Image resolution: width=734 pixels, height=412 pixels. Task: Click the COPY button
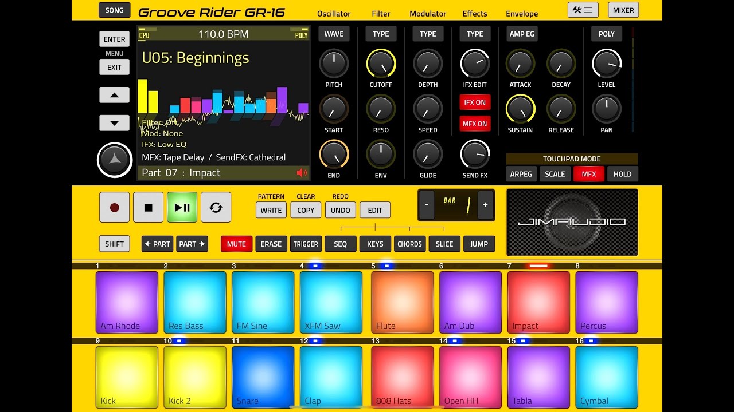point(306,210)
